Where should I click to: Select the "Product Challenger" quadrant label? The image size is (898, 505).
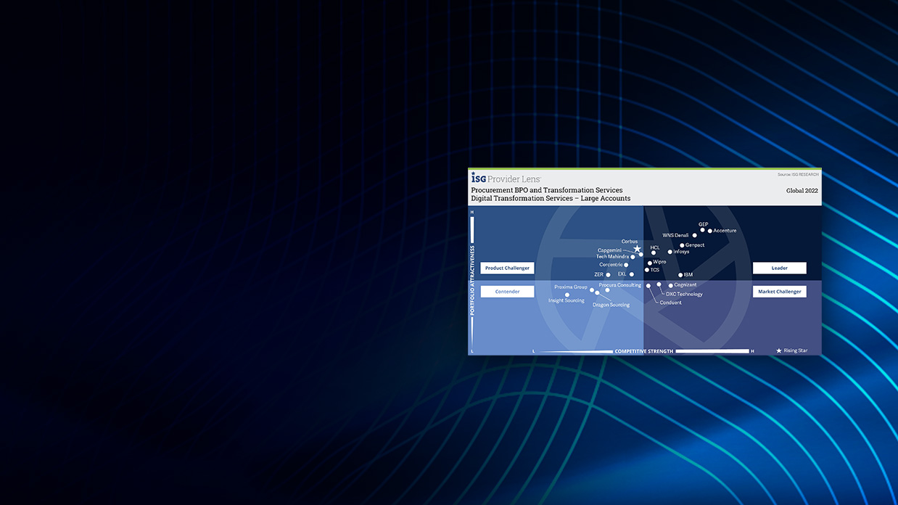[x=507, y=268]
